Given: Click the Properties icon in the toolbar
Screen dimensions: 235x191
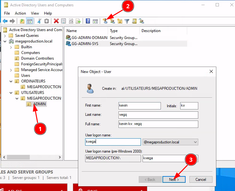Looking at the screenshot, I should coord(63,21).
